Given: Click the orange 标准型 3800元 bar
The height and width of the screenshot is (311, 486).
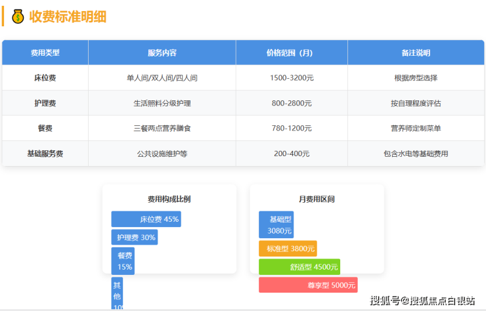Looking at the screenshot, I should [x=288, y=249].
